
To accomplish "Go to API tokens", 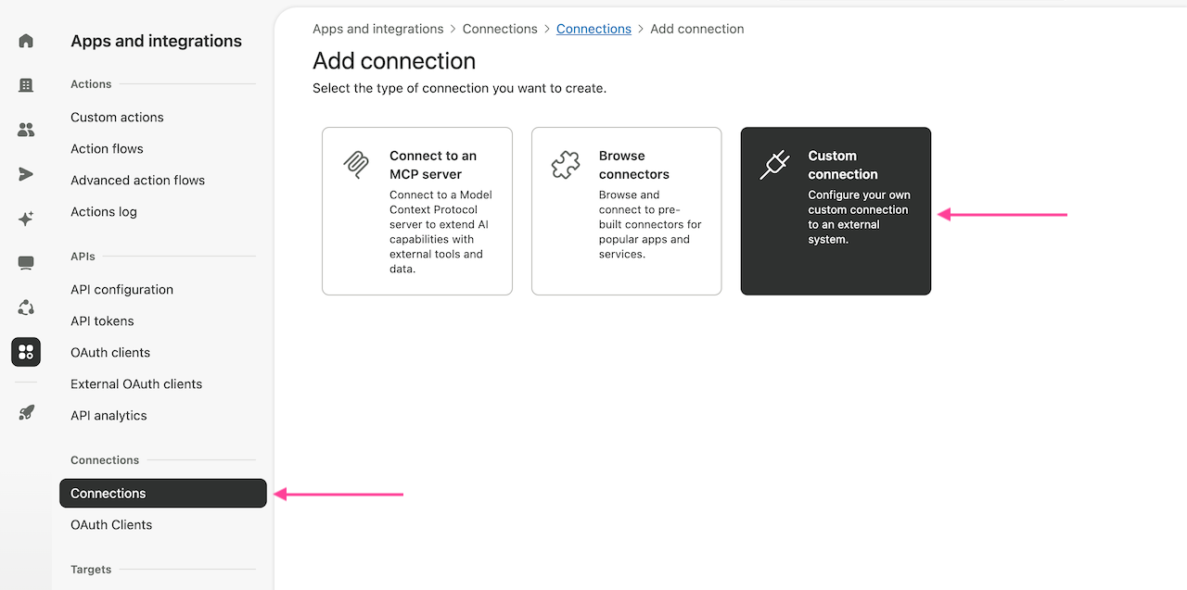I will click(102, 321).
